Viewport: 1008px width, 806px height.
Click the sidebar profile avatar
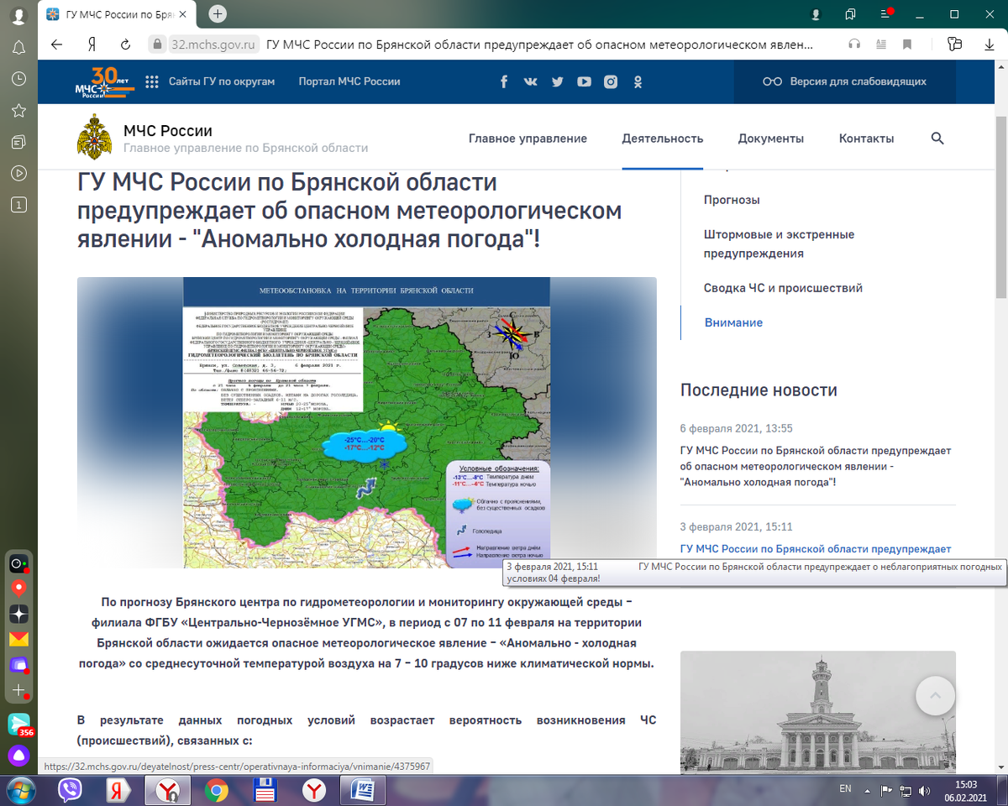18,15
